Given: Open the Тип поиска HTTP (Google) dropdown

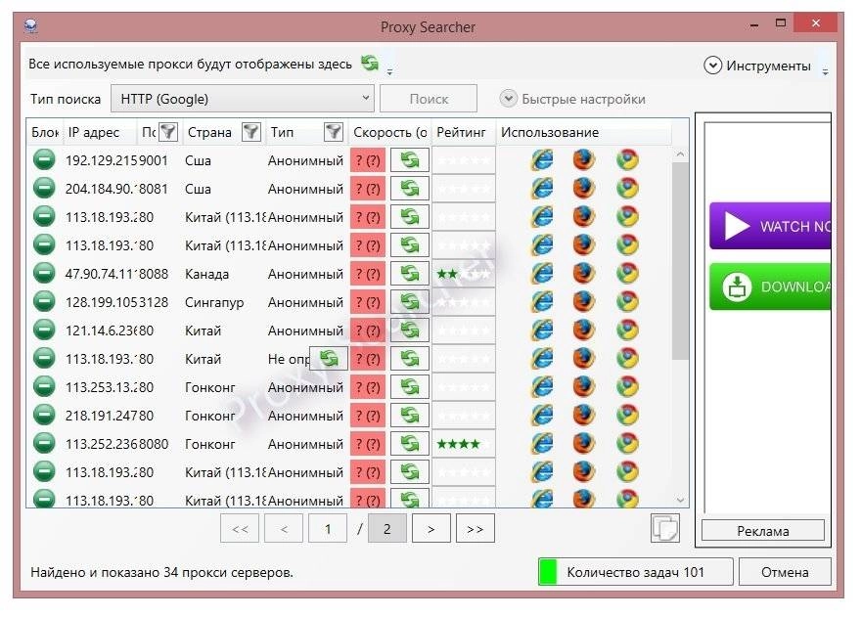Looking at the screenshot, I should point(243,99).
